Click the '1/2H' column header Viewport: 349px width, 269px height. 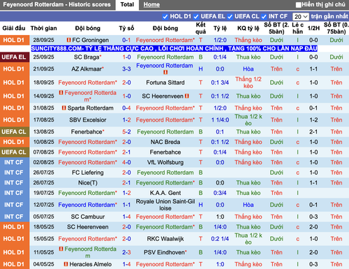point(313,28)
